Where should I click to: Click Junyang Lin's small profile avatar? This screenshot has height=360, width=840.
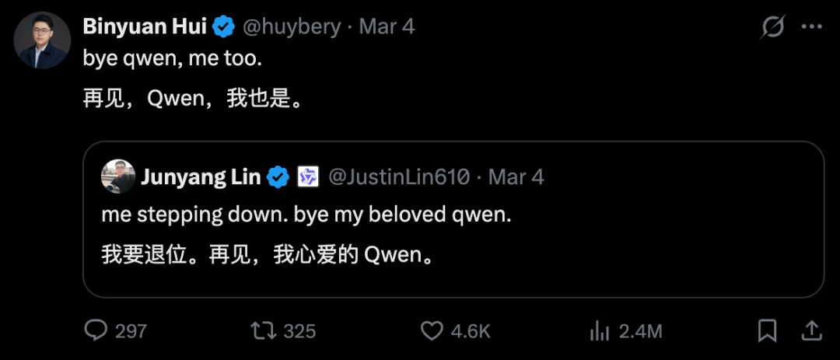(118, 177)
